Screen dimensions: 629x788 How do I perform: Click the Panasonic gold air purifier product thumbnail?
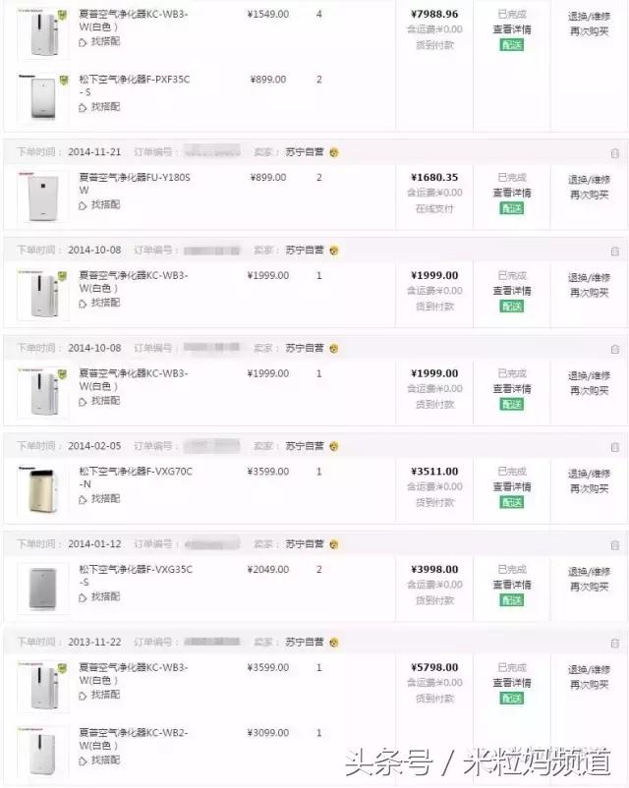tap(41, 491)
